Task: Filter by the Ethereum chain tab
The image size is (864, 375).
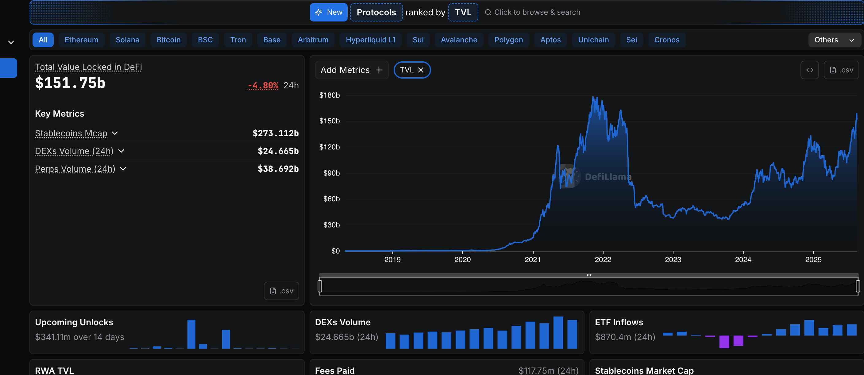Action: pyautogui.click(x=82, y=40)
